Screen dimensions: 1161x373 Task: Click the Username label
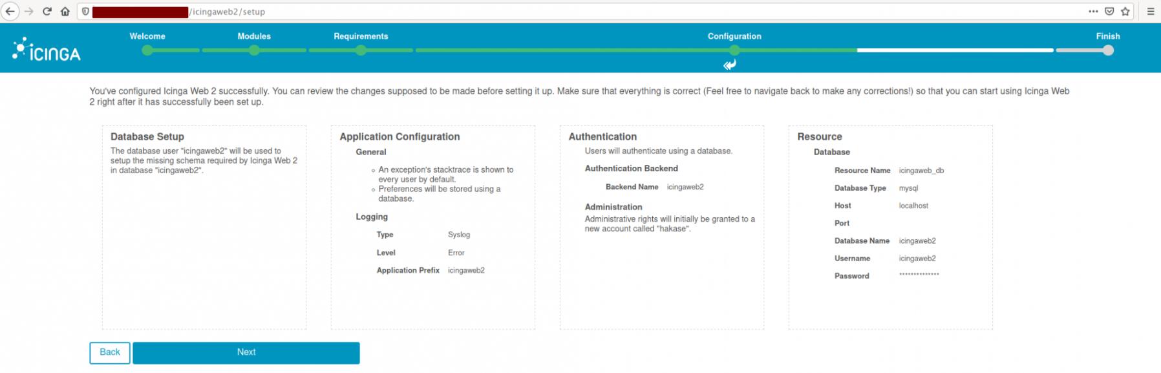(852, 258)
